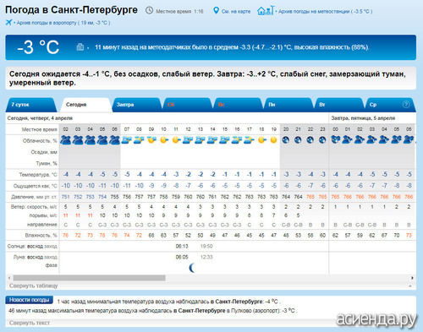Click the weather station house icon

tap(265, 10)
